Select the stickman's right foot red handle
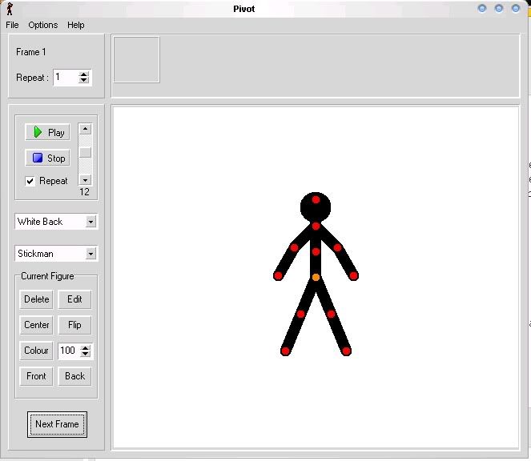Screen dimensions: 531x461 346,351
